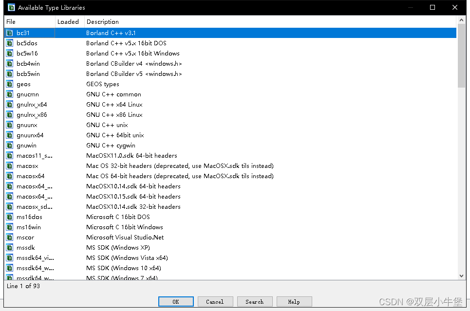Click the scrollbar up arrow
Viewport: 470px width, 311px height.
click(x=461, y=20)
